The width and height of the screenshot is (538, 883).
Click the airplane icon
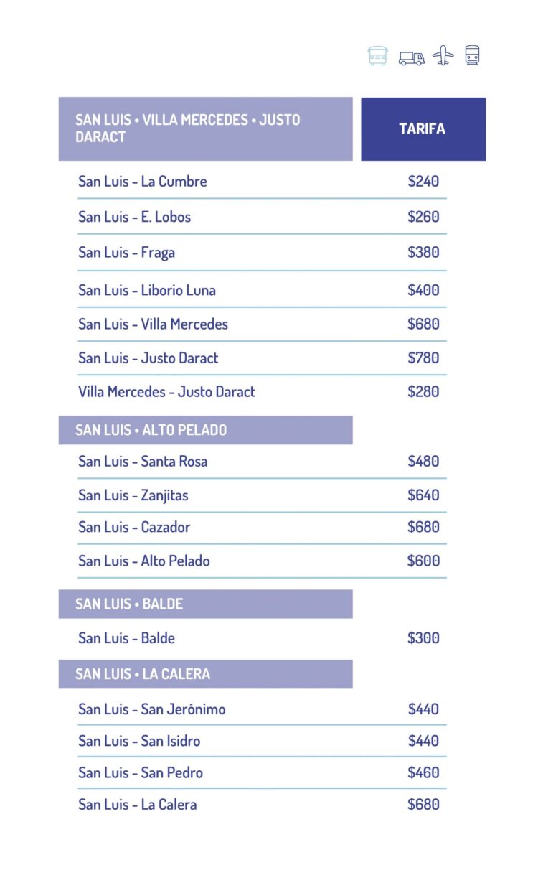(443, 55)
